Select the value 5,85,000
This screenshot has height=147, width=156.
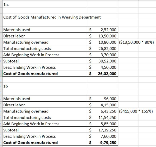click(x=108, y=124)
